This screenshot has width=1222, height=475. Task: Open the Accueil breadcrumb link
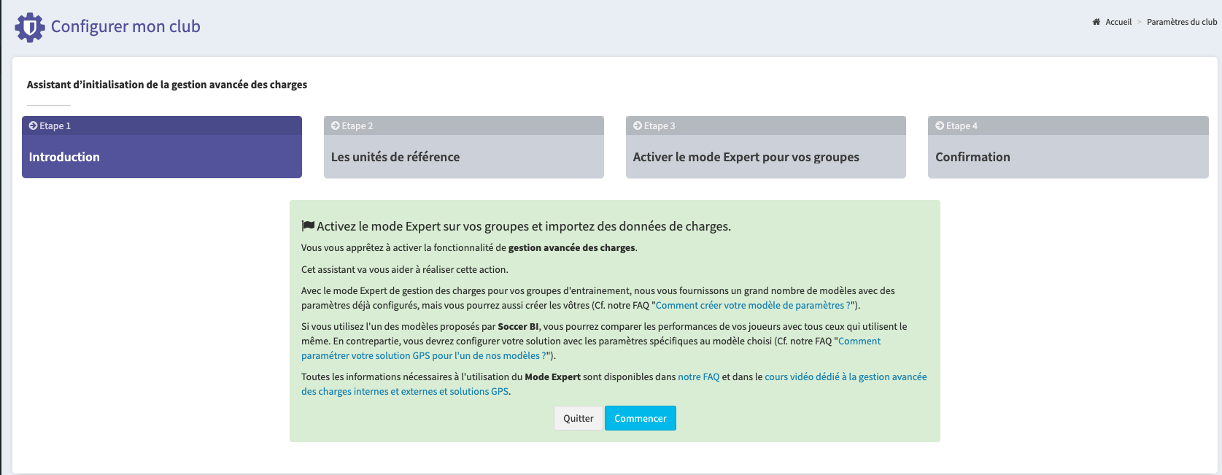pyautogui.click(x=1118, y=22)
